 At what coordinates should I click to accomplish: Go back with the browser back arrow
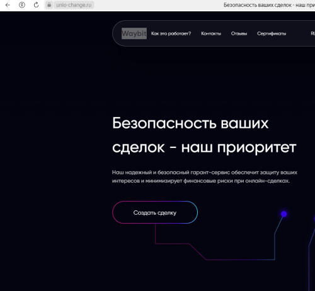[8, 5]
